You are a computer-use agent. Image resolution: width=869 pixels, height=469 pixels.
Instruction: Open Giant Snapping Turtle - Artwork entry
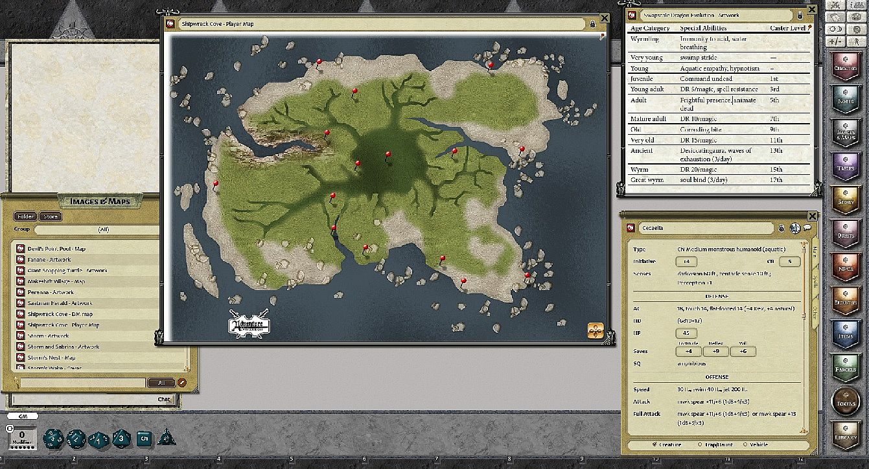[x=67, y=271]
